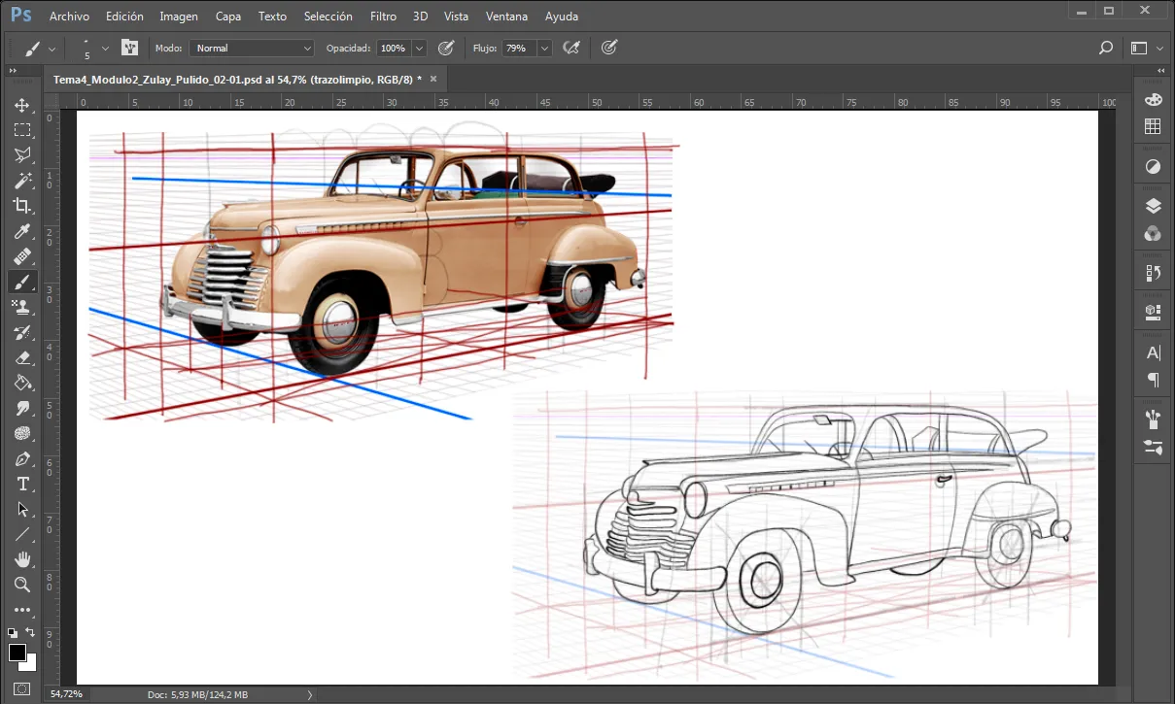Open the Color panel palette icon
The width and height of the screenshot is (1175, 704).
coord(1154,100)
